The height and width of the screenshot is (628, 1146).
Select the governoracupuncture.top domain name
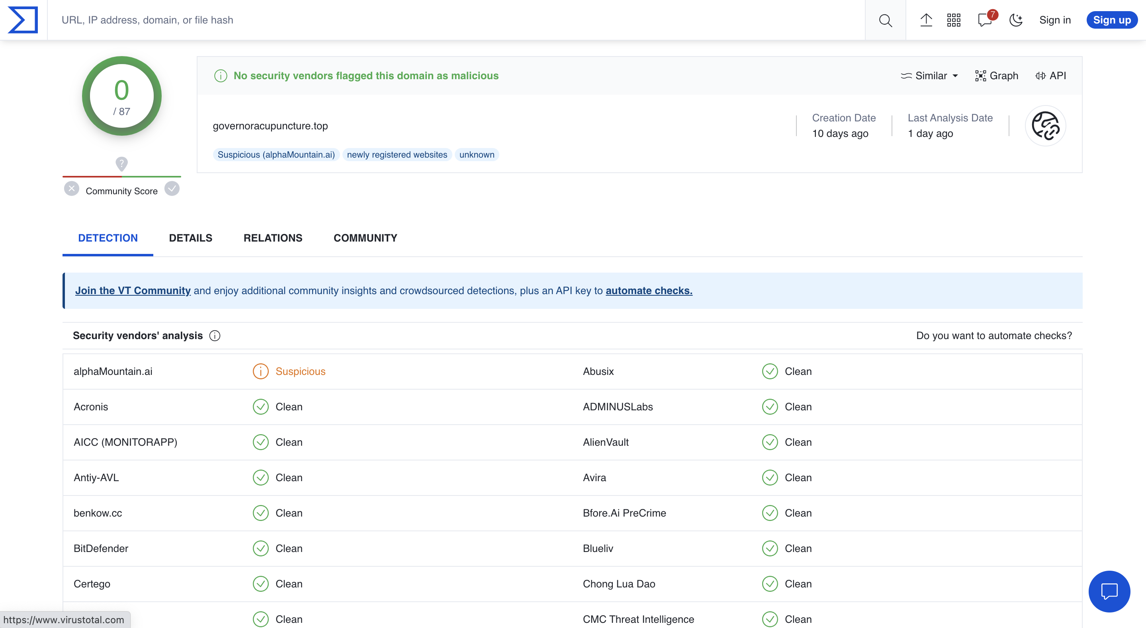point(270,126)
